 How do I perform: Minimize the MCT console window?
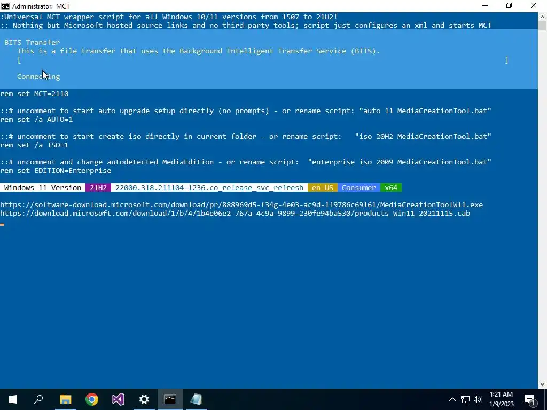(485, 5)
